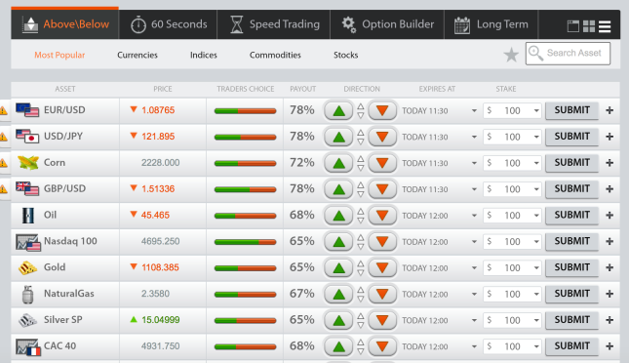Viewport: 629px width, 363px height.
Task: Click the Gold price 1108.385
Action: tap(160, 267)
